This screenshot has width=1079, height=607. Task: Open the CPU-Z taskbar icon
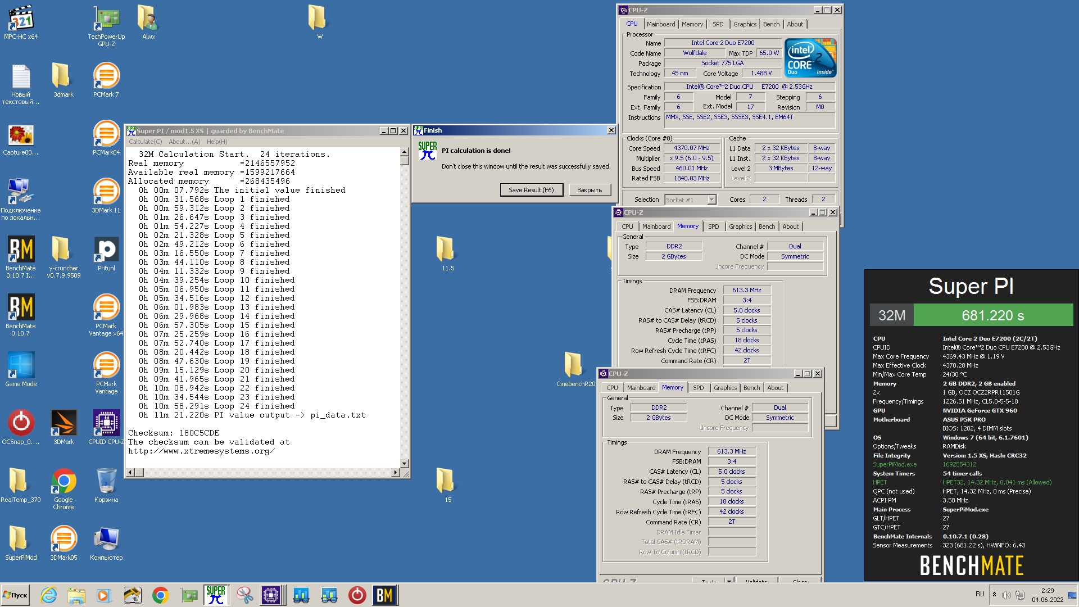(x=271, y=595)
